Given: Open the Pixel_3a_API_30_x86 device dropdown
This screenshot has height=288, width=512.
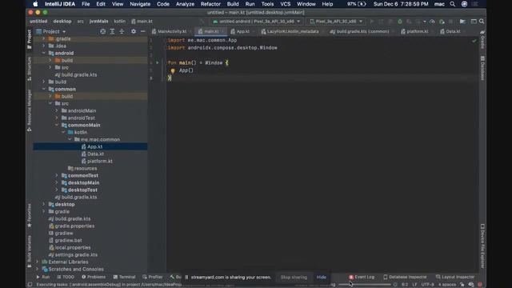Looking at the screenshot, I should pyautogui.click(x=336, y=22).
